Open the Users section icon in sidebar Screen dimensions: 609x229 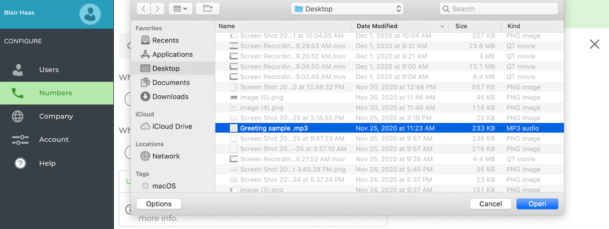(17, 70)
